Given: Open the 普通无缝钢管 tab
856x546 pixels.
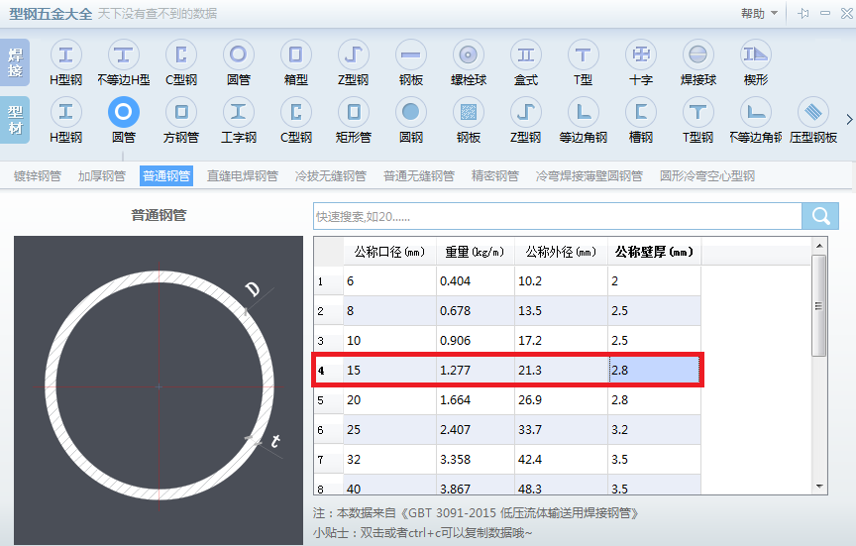Looking at the screenshot, I should click(419, 175).
